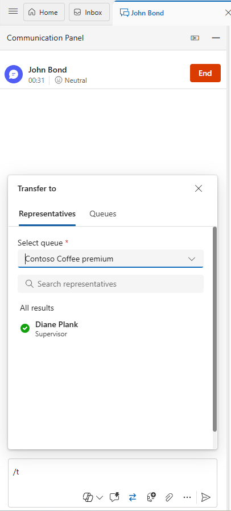This screenshot has height=511, width=231.
Task: Go to the Inbox tab
Action: point(89,13)
